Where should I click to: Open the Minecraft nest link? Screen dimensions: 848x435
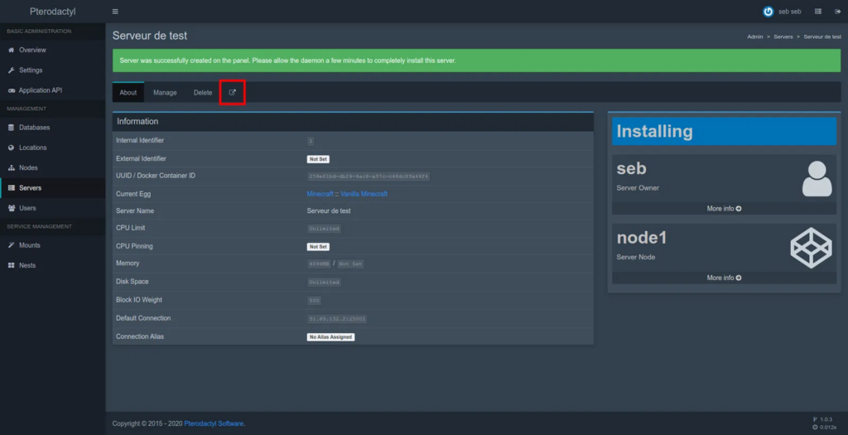pos(320,194)
